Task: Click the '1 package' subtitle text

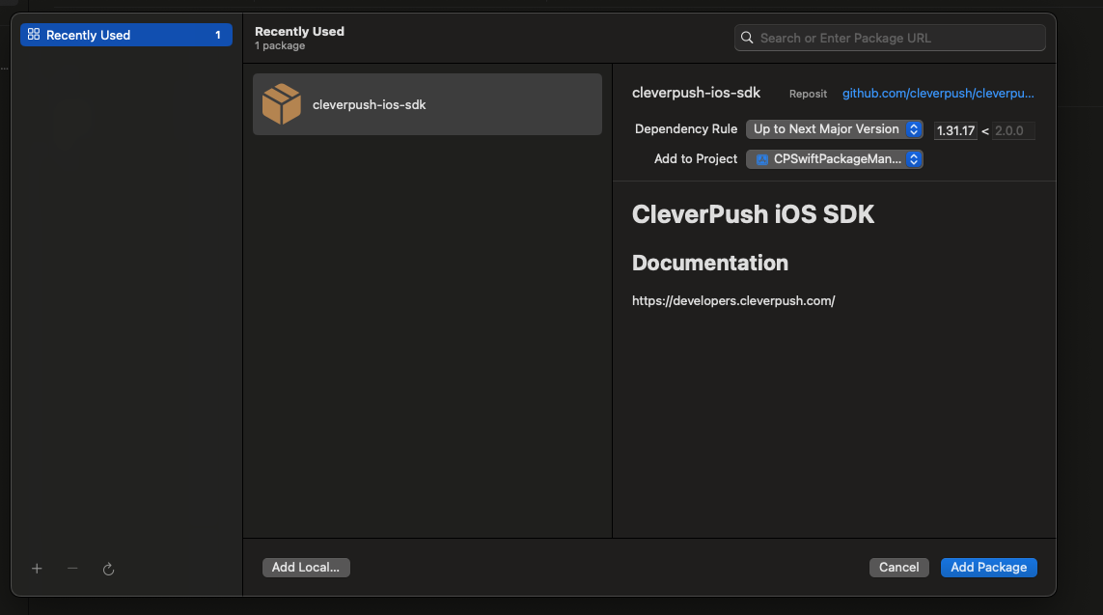Action: [280, 45]
